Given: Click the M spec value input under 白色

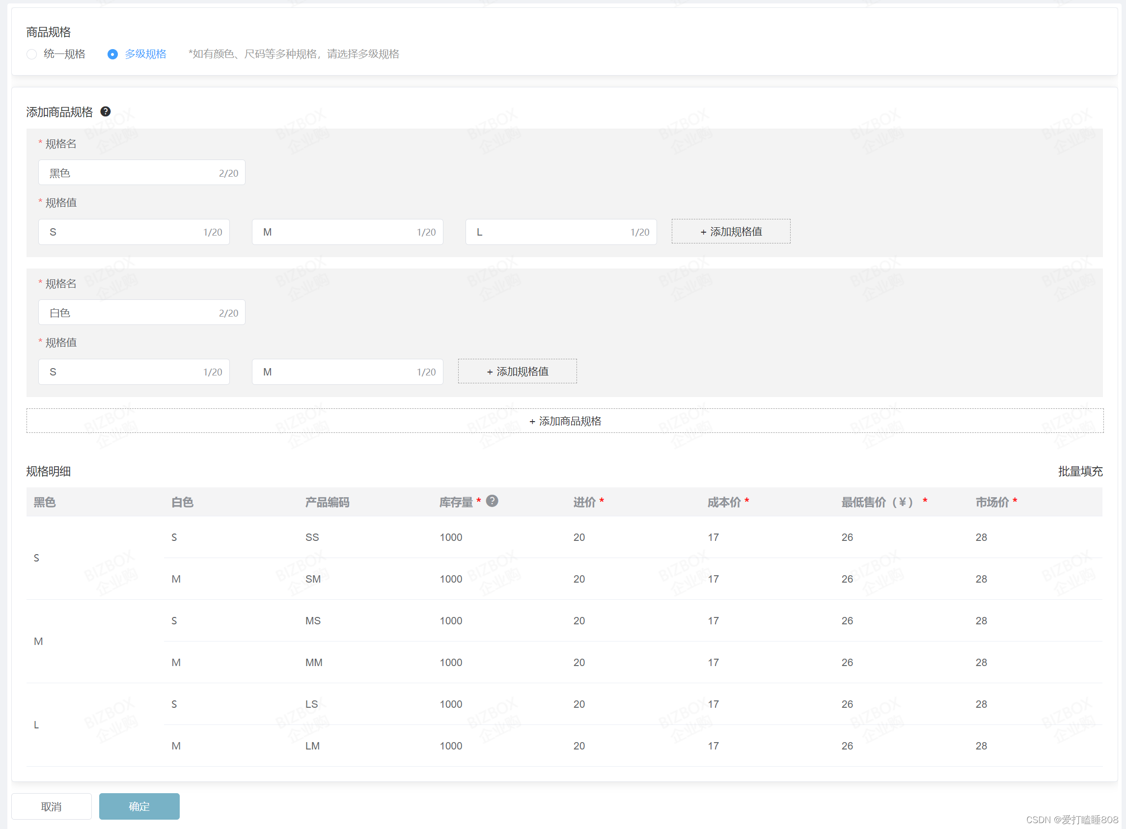Looking at the screenshot, I should click(x=347, y=372).
